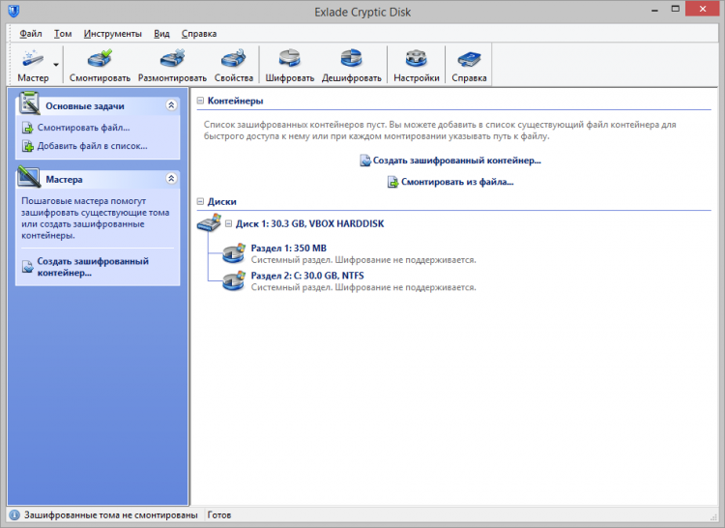Click the Шифровать toolbar icon

pos(289,58)
